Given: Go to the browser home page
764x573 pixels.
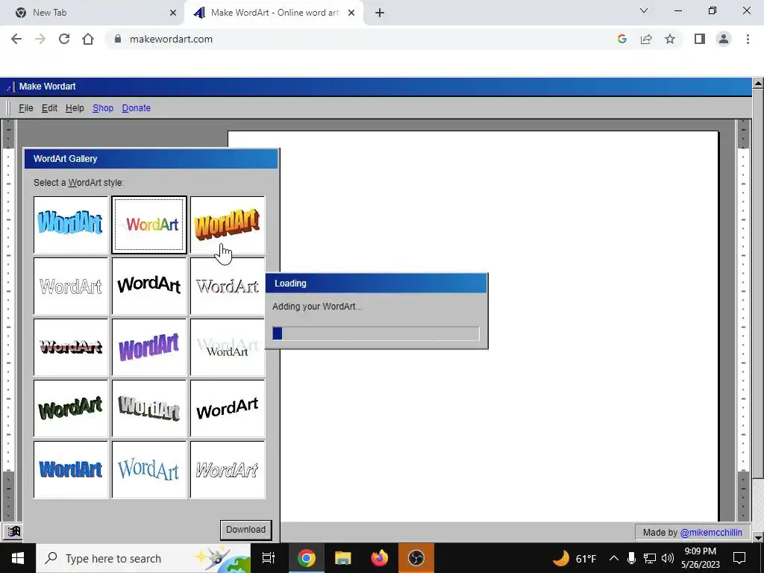Looking at the screenshot, I should click(x=88, y=39).
